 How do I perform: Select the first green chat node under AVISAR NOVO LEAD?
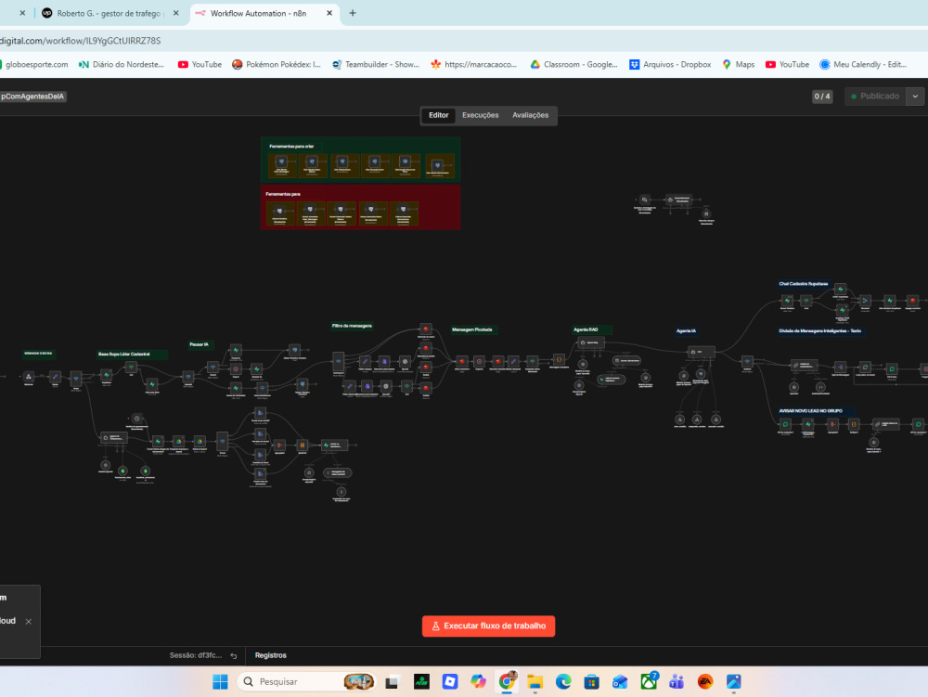click(x=785, y=424)
